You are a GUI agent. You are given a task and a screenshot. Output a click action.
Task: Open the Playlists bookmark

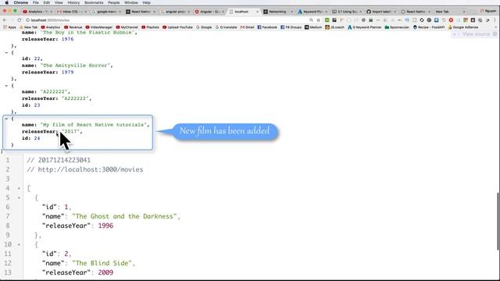(x=150, y=27)
